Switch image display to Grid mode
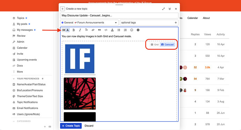 pyautogui.click(x=155, y=45)
